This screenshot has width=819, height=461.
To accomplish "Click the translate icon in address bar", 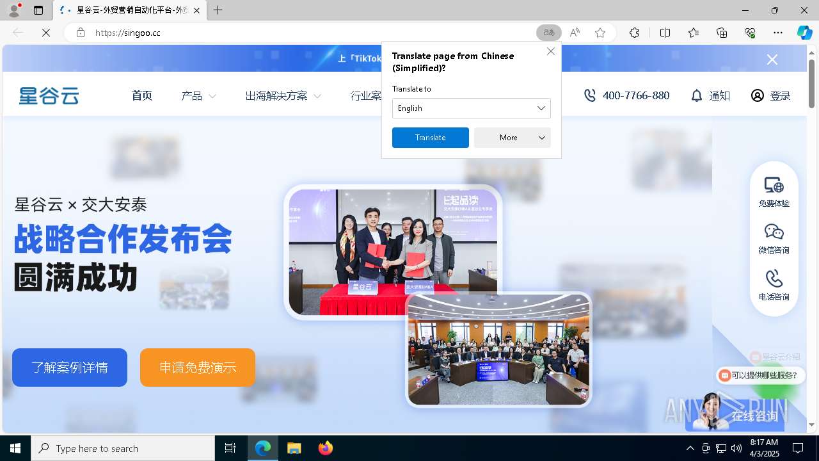I will (x=549, y=33).
